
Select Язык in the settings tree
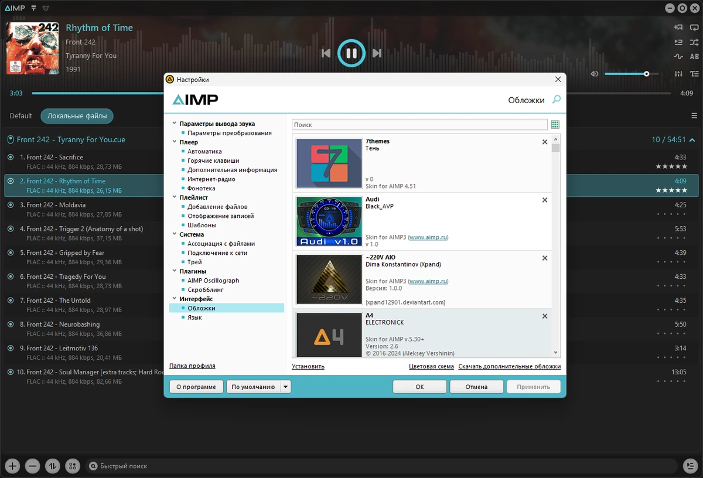[194, 317]
